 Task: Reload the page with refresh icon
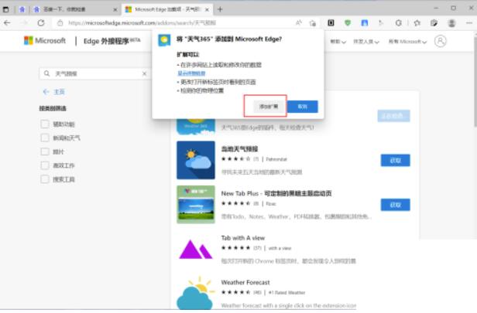(x=41, y=22)
